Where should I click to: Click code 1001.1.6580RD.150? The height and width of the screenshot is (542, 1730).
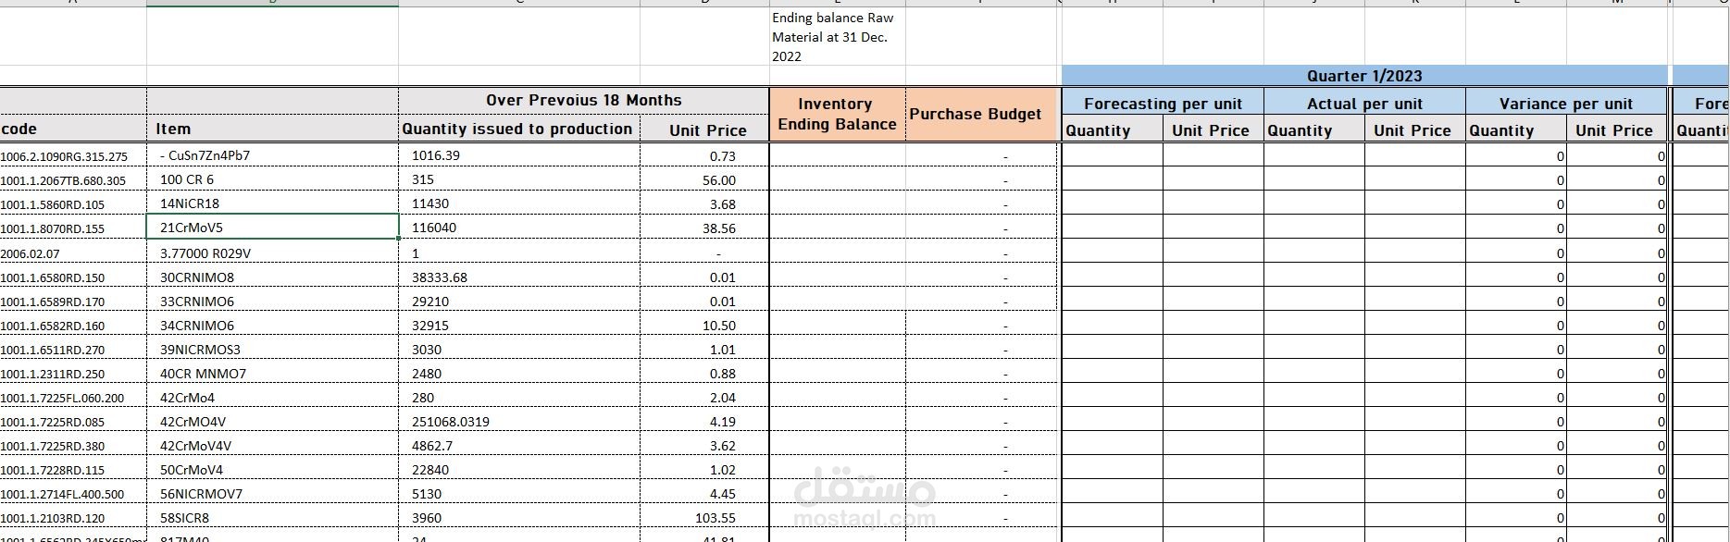pyautogui.click(x=73, y=277)
